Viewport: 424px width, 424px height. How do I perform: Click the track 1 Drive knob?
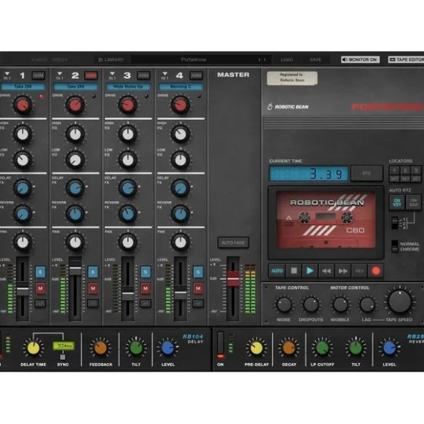click(x=23, y=105)
